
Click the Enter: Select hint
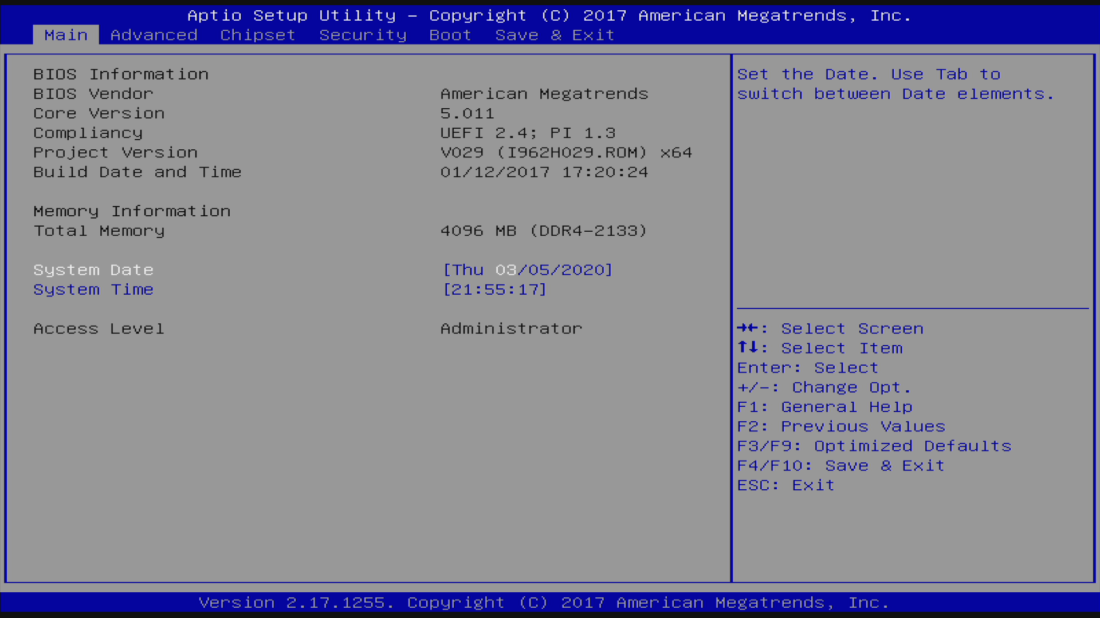pyautogui.click(x=808, y=368)
